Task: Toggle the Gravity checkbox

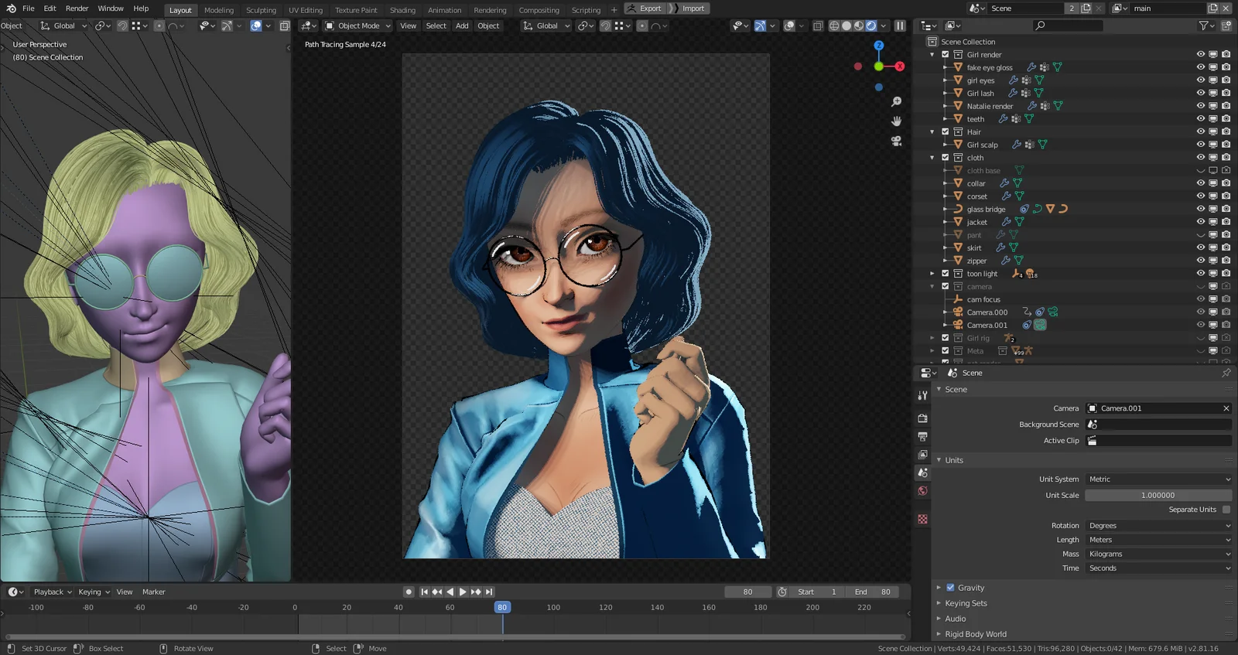Action: pos(950,588)
